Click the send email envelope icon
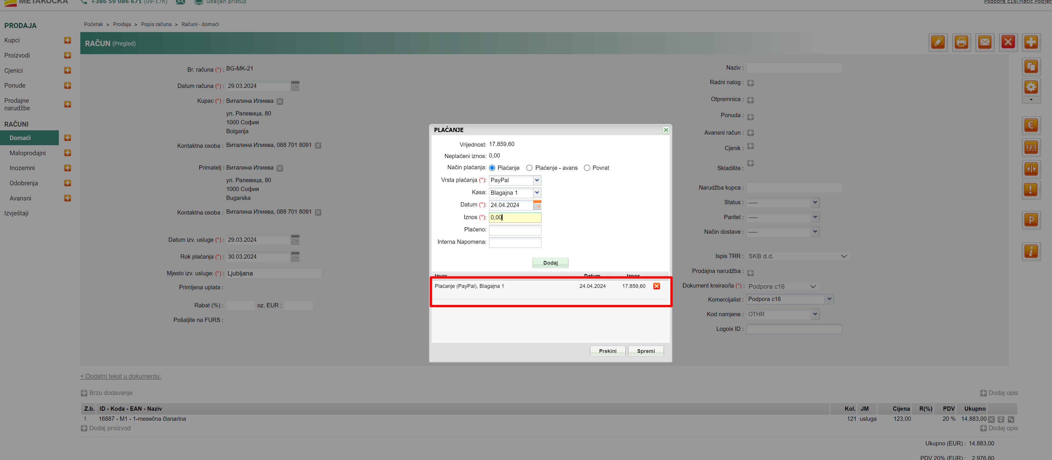This screenshot has height=460, width=1052. [x=985, y=42]
